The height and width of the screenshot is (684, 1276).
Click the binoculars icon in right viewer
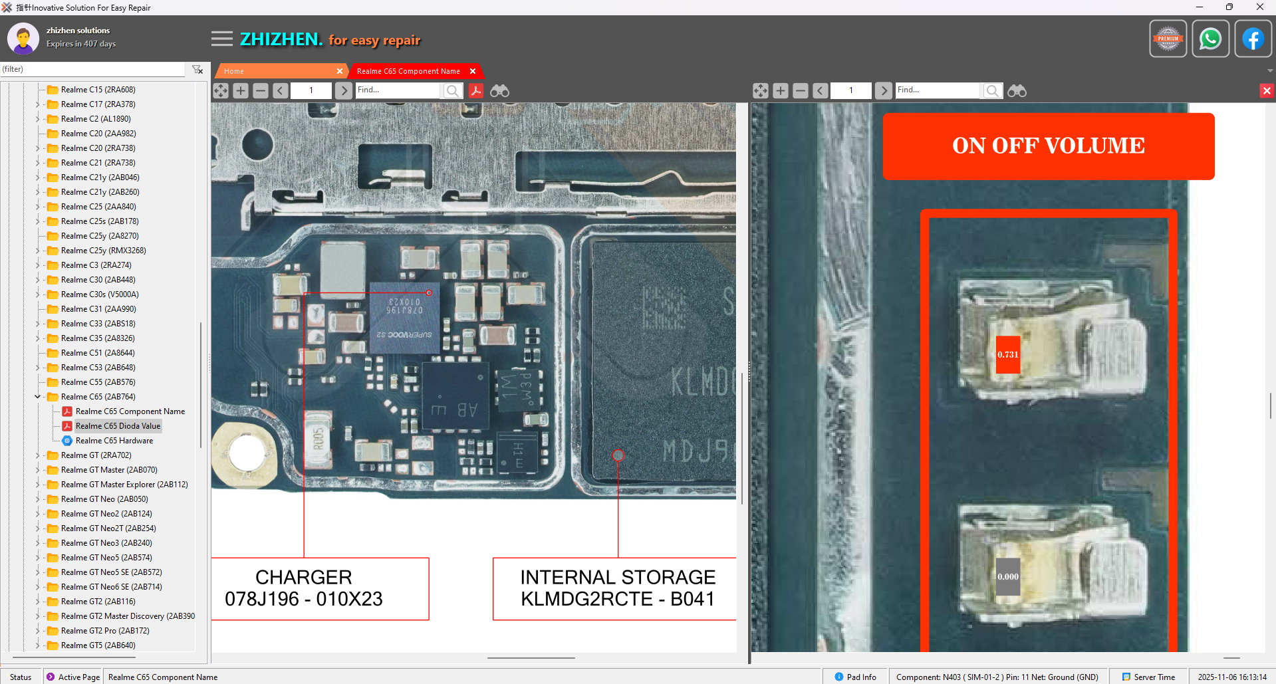click(x=1017, y=91)
